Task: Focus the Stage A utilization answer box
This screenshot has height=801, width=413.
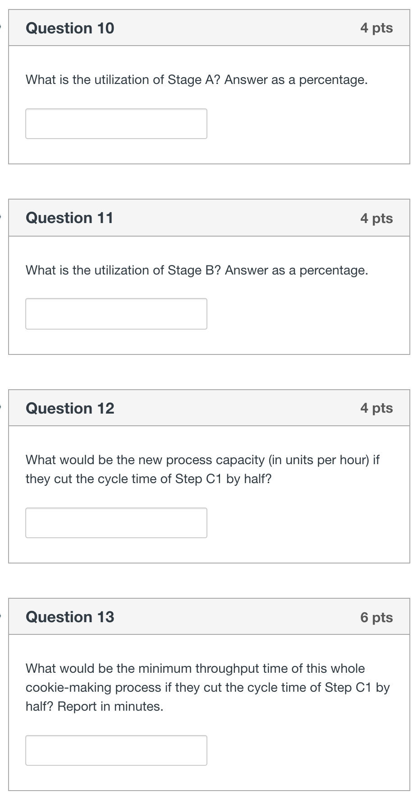Action: coord(116,124)
